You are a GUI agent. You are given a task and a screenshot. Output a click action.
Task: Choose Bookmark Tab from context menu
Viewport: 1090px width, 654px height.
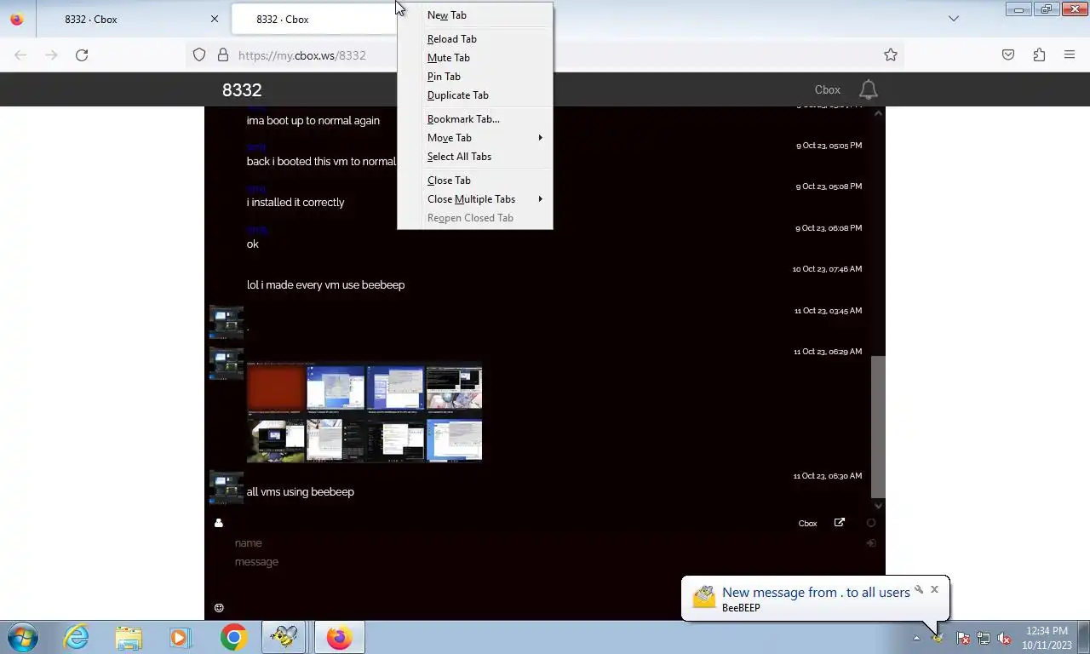pos(475,119)
